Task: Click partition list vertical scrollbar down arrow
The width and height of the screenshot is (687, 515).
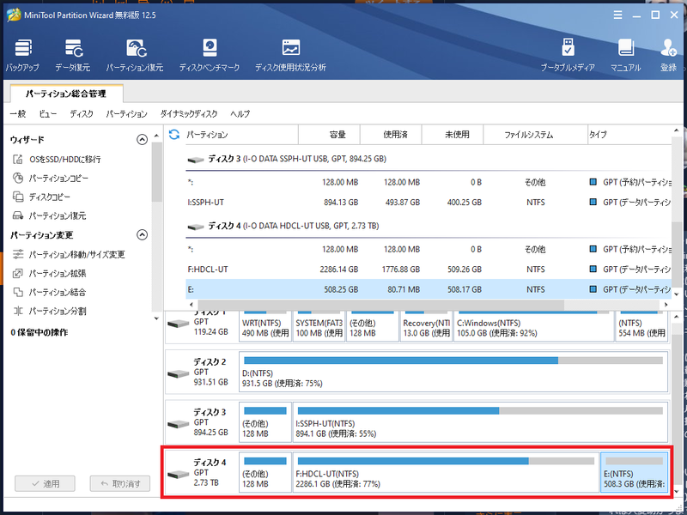Action: [x=676, y=294]
